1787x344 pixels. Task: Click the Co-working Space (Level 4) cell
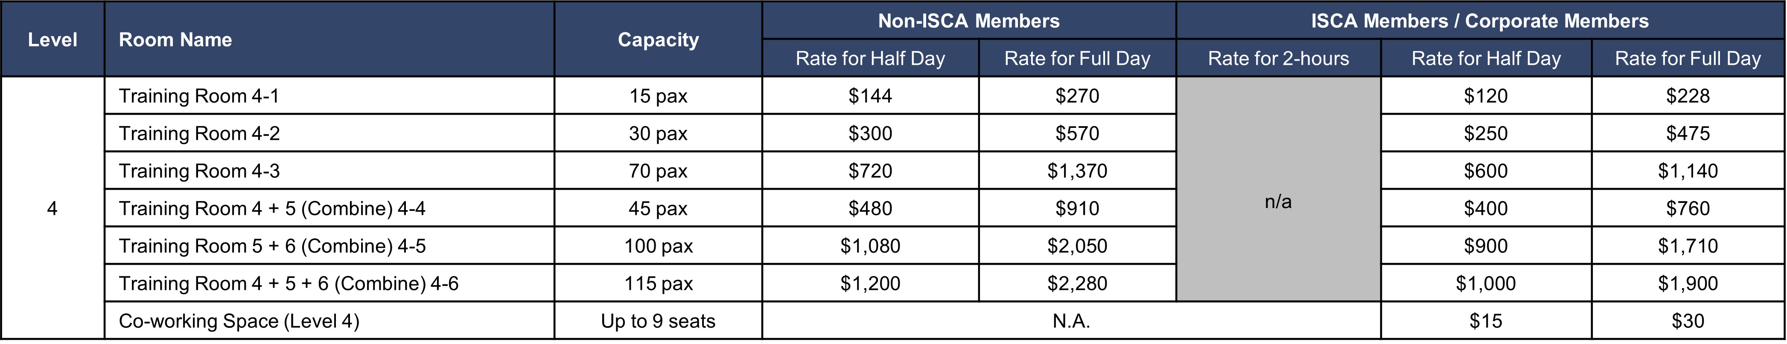click(x=329, y=321)
